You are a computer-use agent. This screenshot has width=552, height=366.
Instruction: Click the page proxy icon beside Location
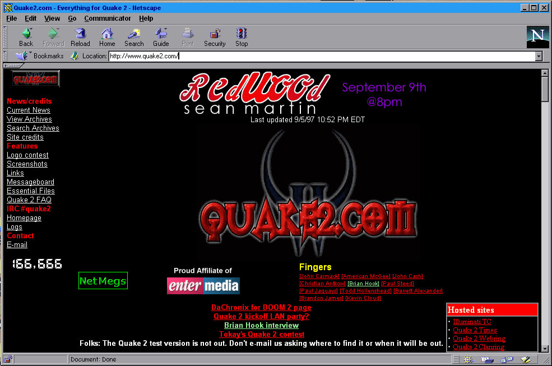coord(75,55)
